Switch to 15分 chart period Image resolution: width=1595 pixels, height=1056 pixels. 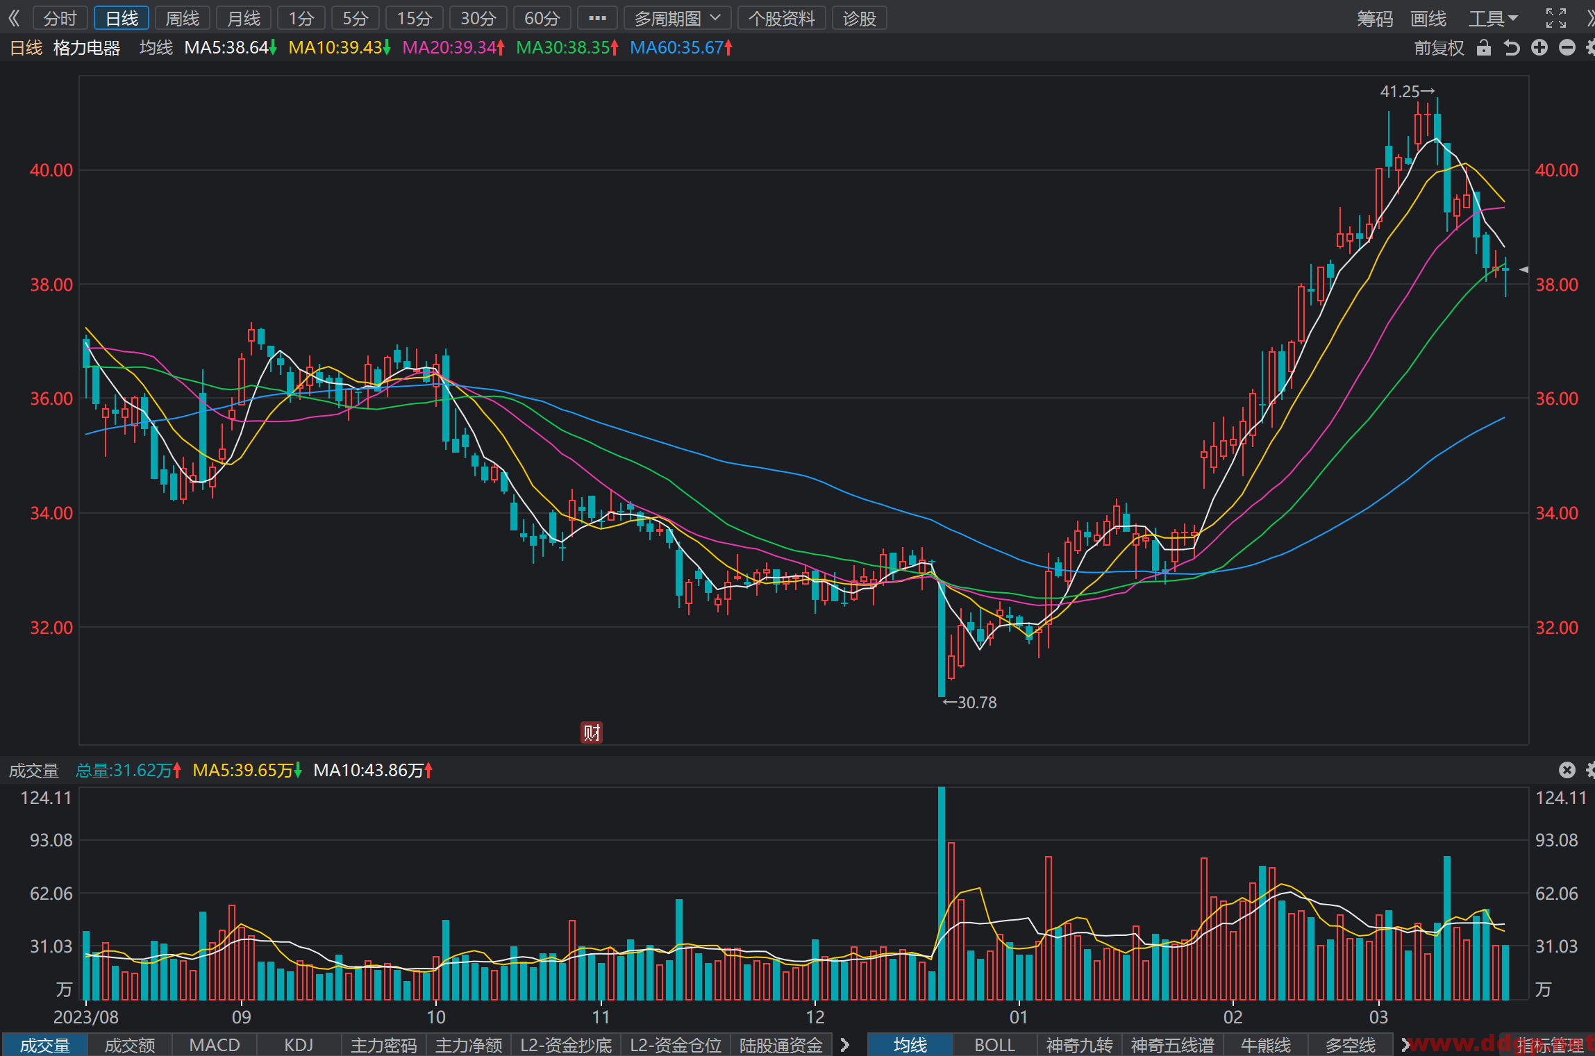click(x=415, y=18)
